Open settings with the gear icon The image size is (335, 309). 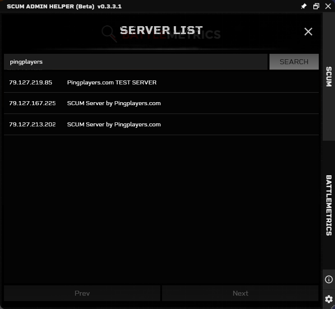[329, 299]
